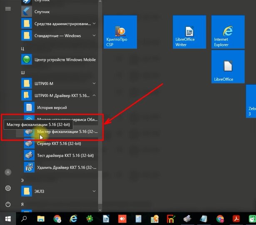Open File Explorer from the taskbar
This screenshot has width=256, height=225.
41,219
